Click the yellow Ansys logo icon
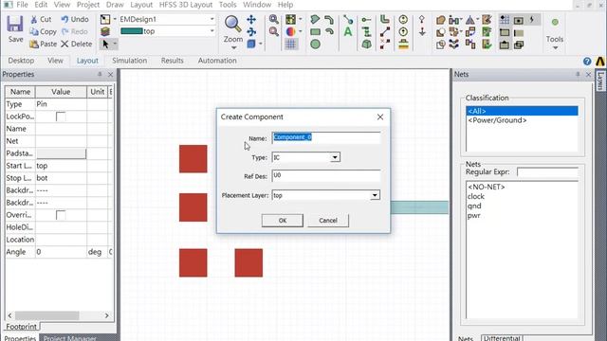 [x=600, y=61]
